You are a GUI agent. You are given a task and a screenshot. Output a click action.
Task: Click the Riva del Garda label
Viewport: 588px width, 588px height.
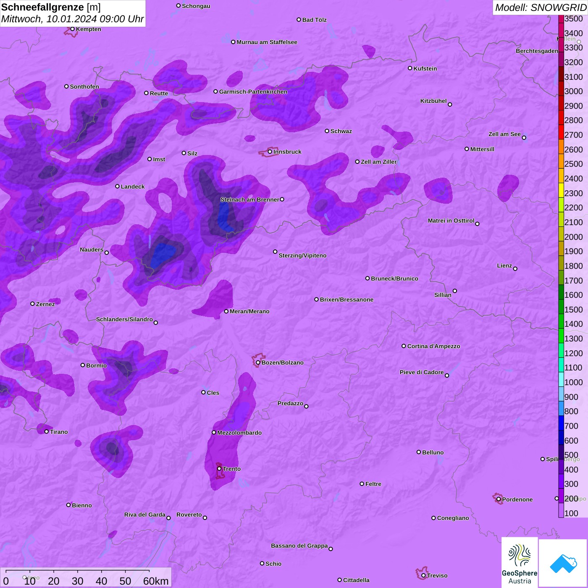click(144, 514)
